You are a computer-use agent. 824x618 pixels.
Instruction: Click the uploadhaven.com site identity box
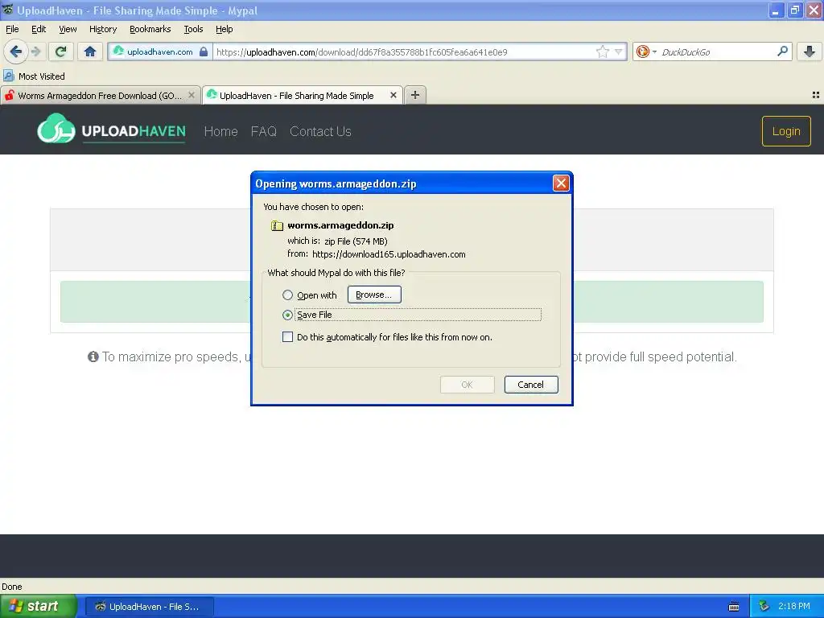pyautogui.click(x=160, y=51)
